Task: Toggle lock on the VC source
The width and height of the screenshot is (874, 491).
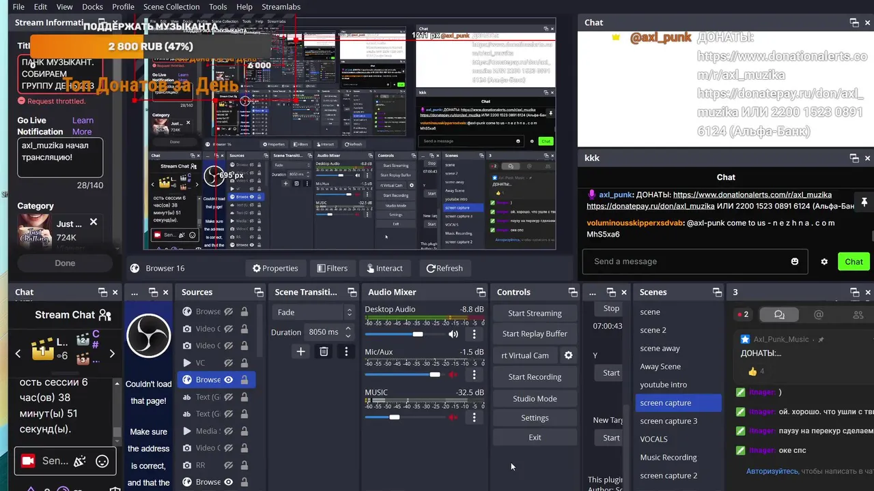Action: [244, 363]
